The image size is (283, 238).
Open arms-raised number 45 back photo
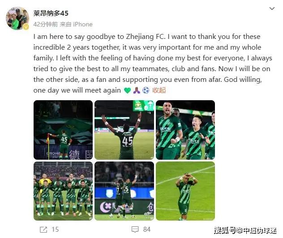coord(124,130)
